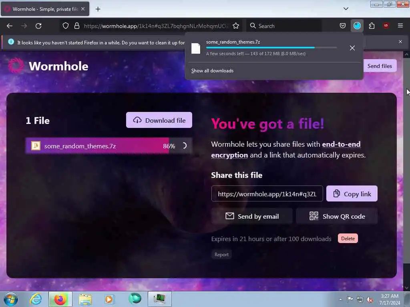This screenshot has width=410, height=307.
Task: Click the downloads panel file icon
Action: coord(196,48)
